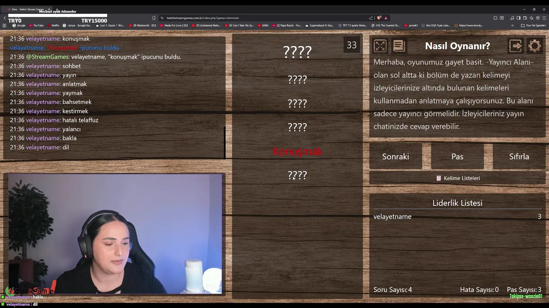Click the Brave Shields lion icon
This screenshot has height=308, width=549.
tap(379, 18)
